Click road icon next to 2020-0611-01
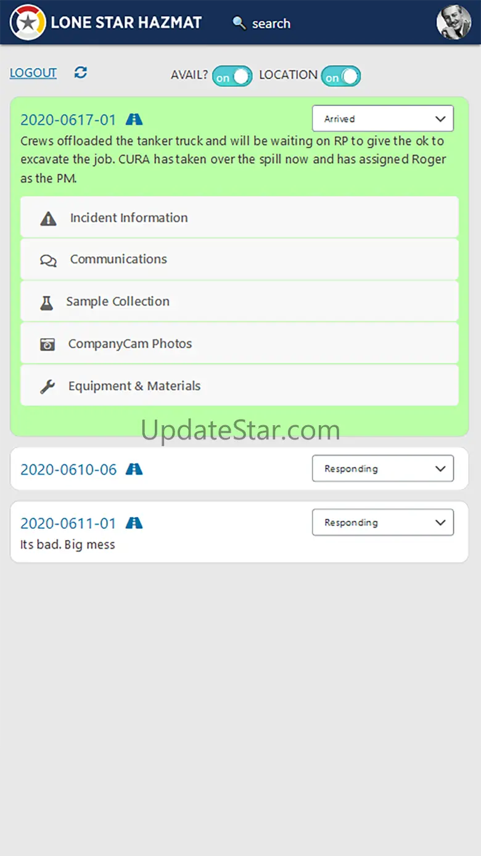The width and height of the screenshot is (481, 856). pos(134,523)
